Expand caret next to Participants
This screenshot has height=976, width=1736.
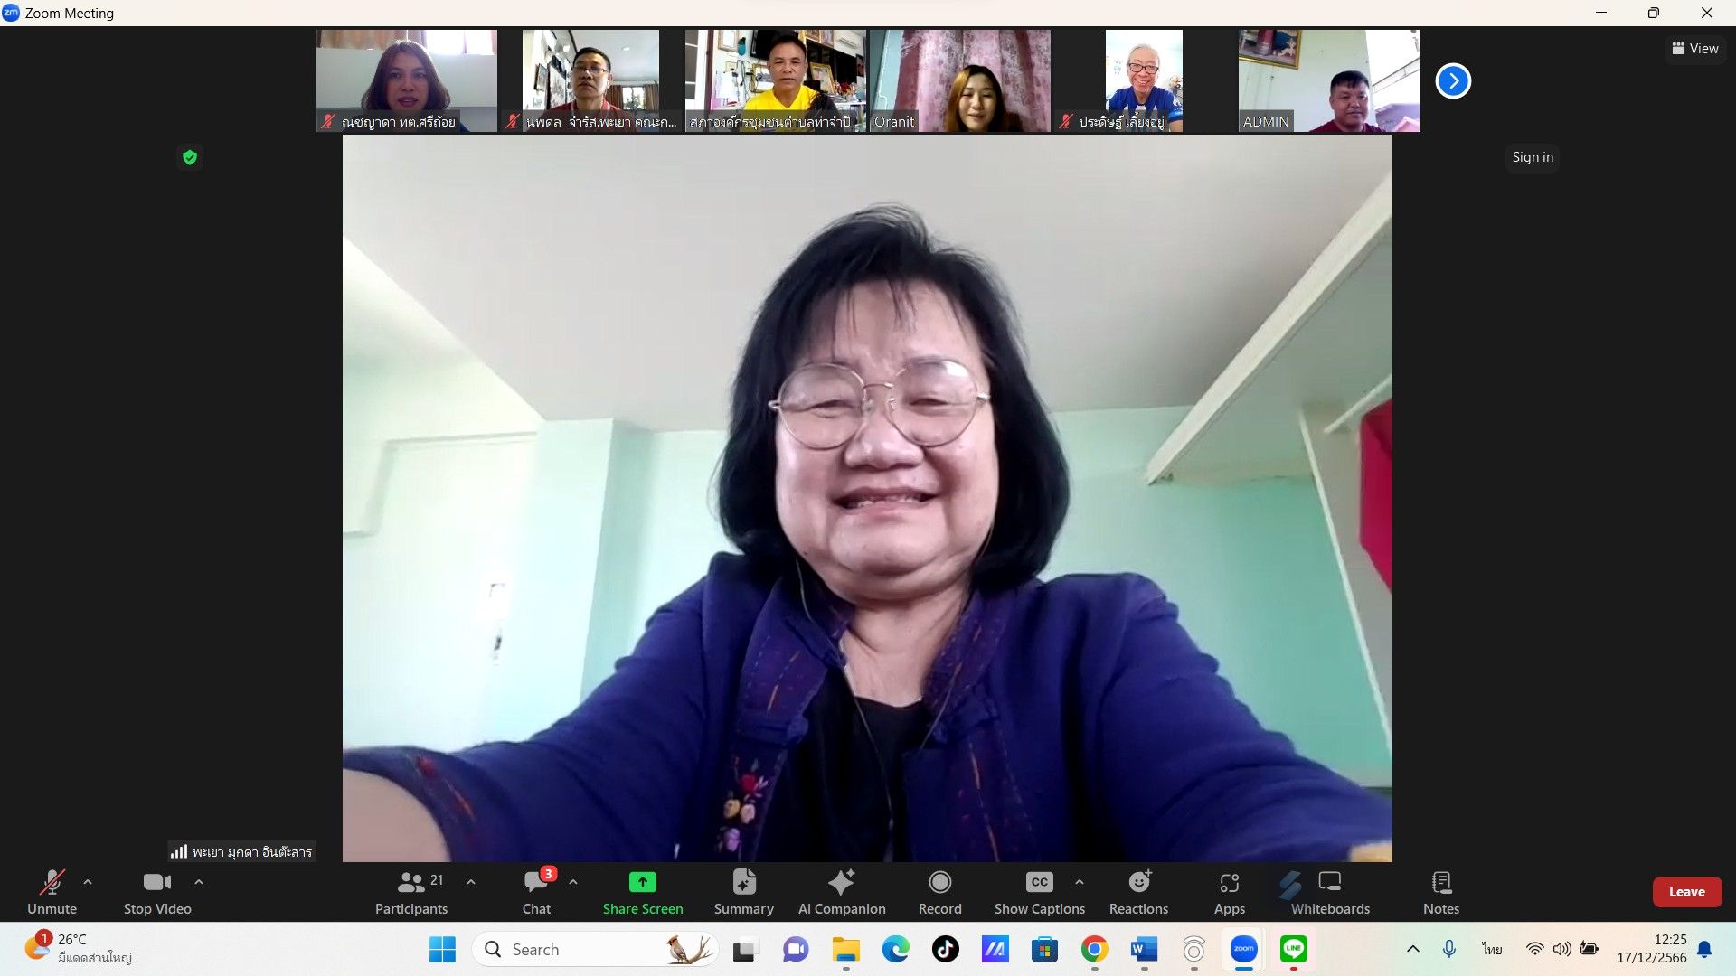[x=471, y=882]
